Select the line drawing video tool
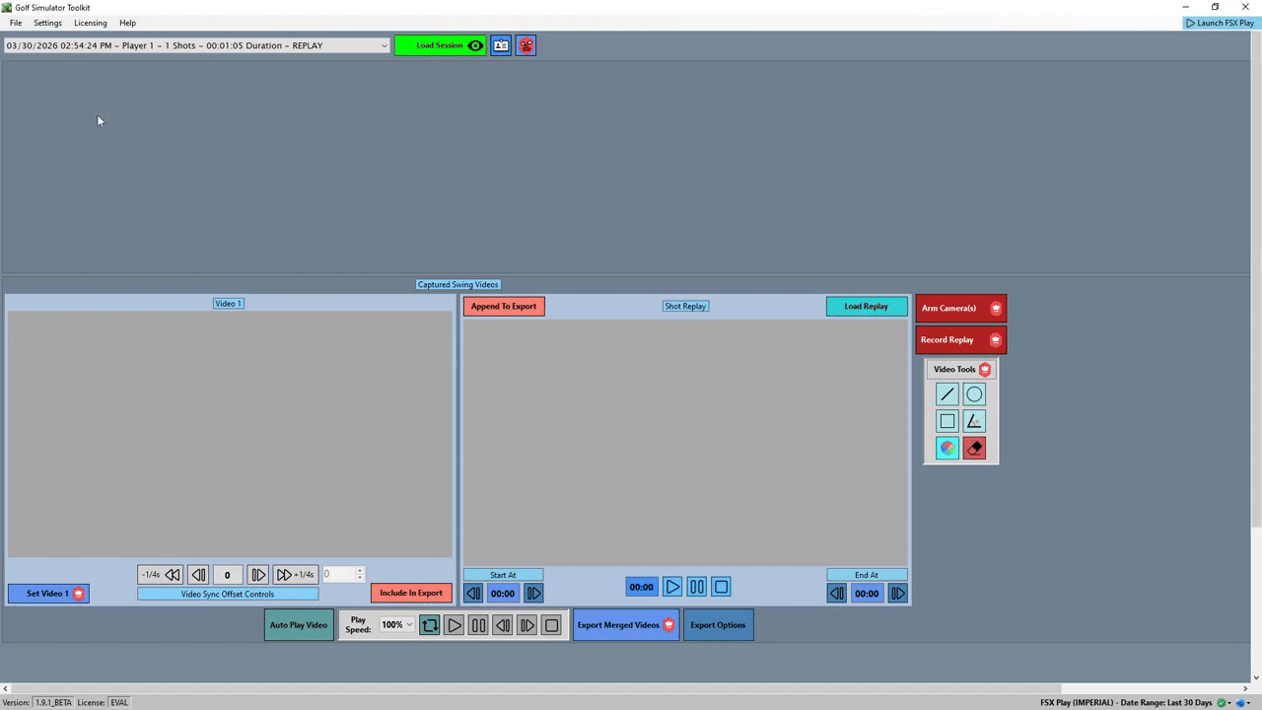 point(946,394)
